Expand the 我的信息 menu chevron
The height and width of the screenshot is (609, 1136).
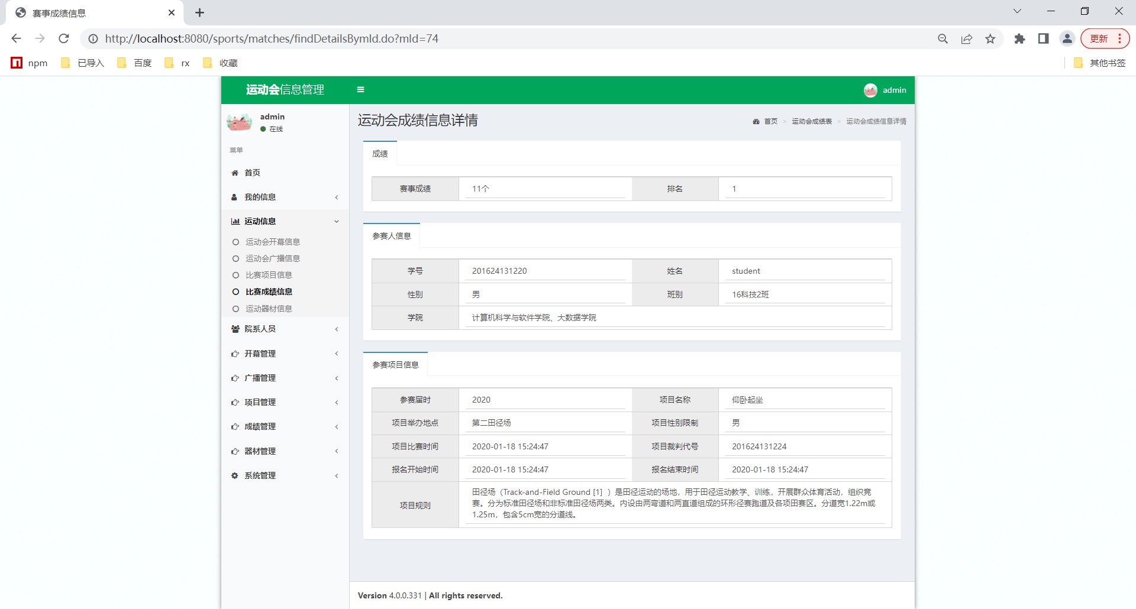pyautogui.click(x=337, y=197)
